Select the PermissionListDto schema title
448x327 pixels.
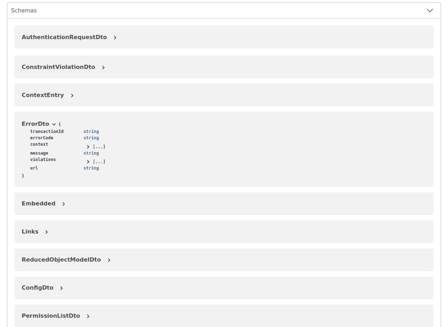[x=50, y=316]
